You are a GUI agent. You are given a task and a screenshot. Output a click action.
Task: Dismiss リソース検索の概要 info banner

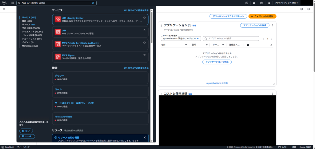click(x=145, y=137)
